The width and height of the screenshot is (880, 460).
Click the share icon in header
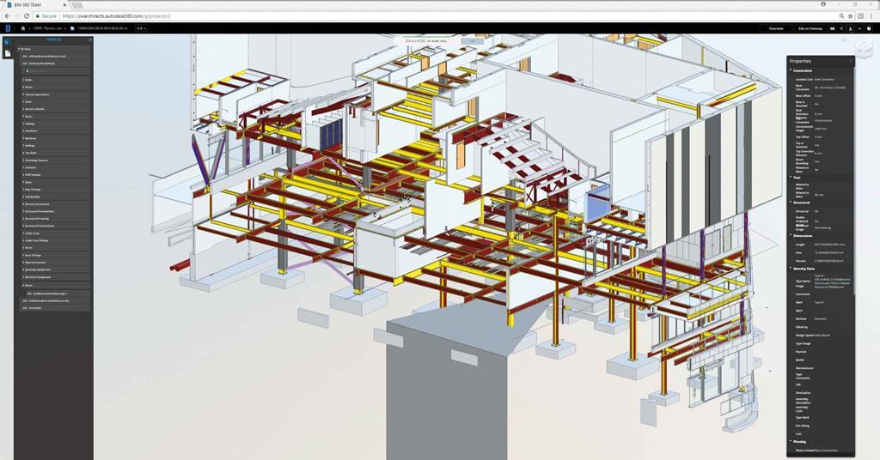[x=841, y=28]
